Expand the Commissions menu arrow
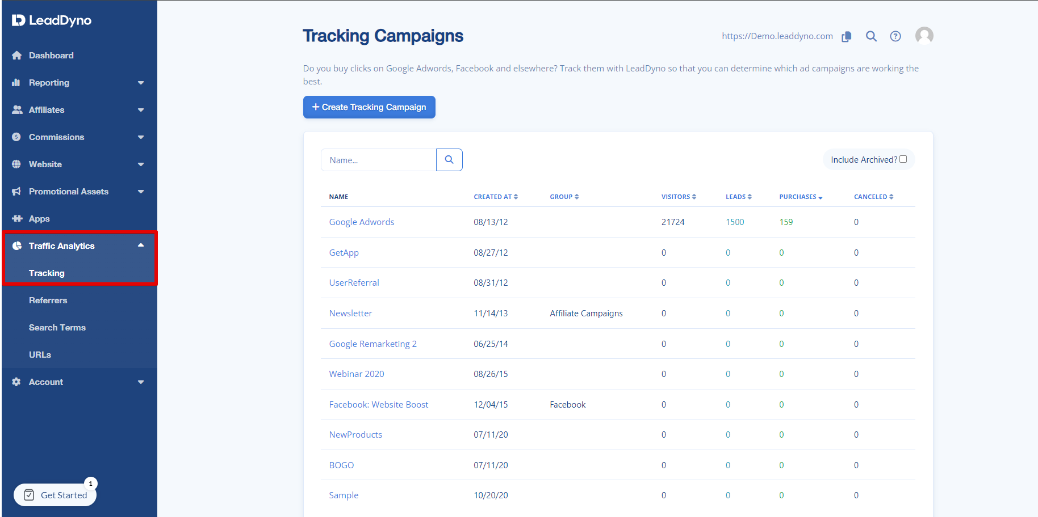The width and height of the screenshot is (1038, 517). (141, 137)
